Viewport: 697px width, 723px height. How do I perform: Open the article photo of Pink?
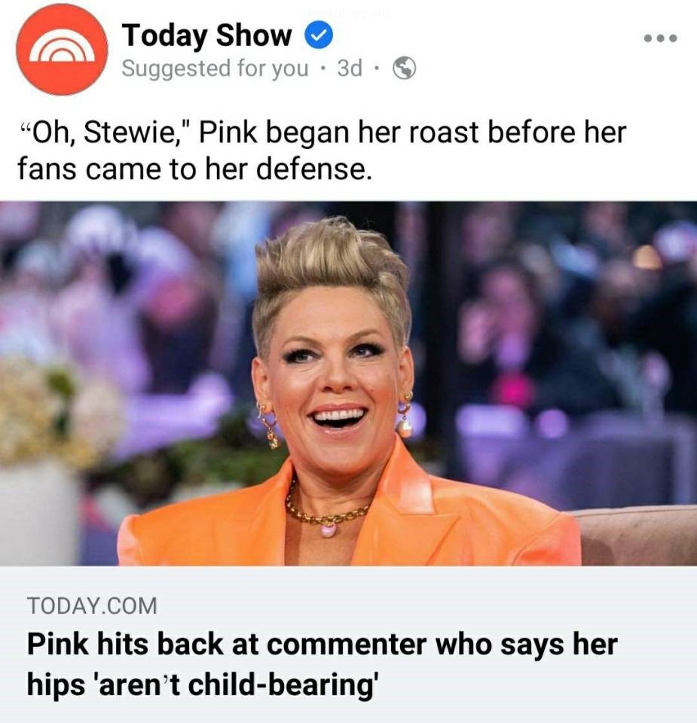coord(348,383)
